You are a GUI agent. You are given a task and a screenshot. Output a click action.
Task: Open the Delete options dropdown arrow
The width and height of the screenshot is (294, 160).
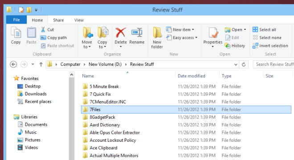[x=121, y=47]
